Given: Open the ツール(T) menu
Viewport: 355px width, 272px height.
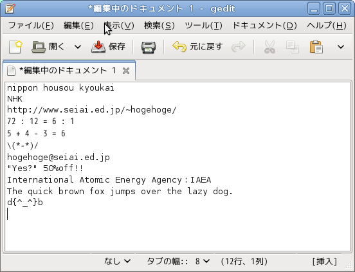Looking at the screenshot, I should pos(203,25).
